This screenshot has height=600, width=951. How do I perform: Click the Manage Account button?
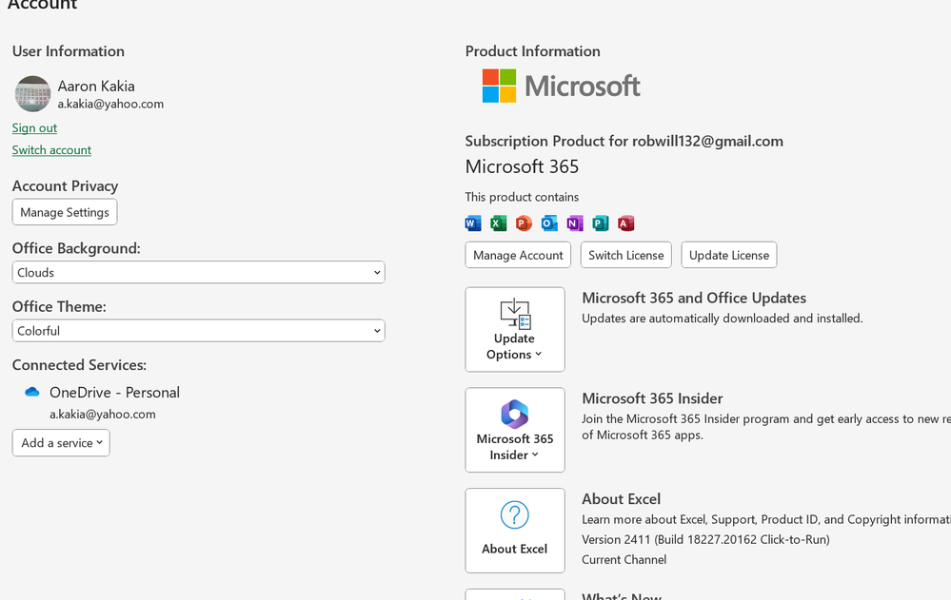pos(518,255)
